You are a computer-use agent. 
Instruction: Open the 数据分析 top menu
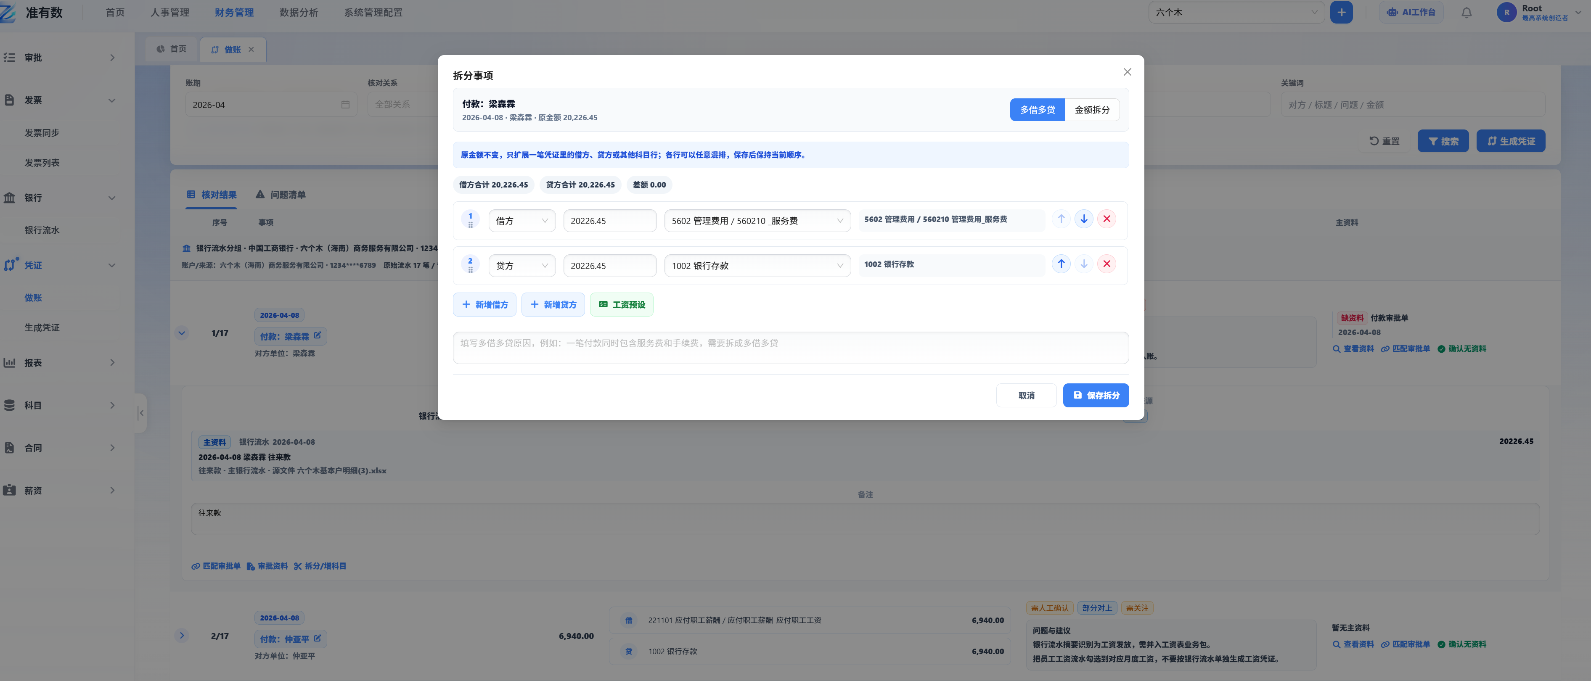click(x=298, y=12)
